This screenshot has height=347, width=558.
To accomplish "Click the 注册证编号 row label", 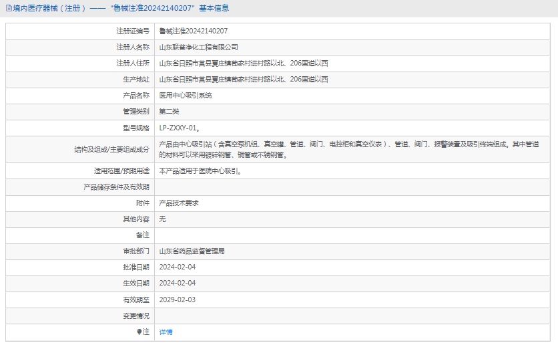I will 132,31.
